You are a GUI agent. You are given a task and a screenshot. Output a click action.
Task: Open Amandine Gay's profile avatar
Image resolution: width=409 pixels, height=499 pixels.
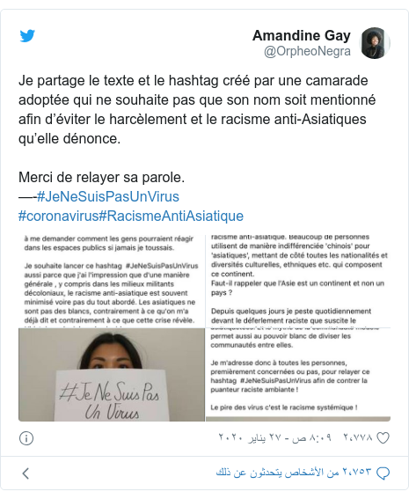(x=375, y=43)
